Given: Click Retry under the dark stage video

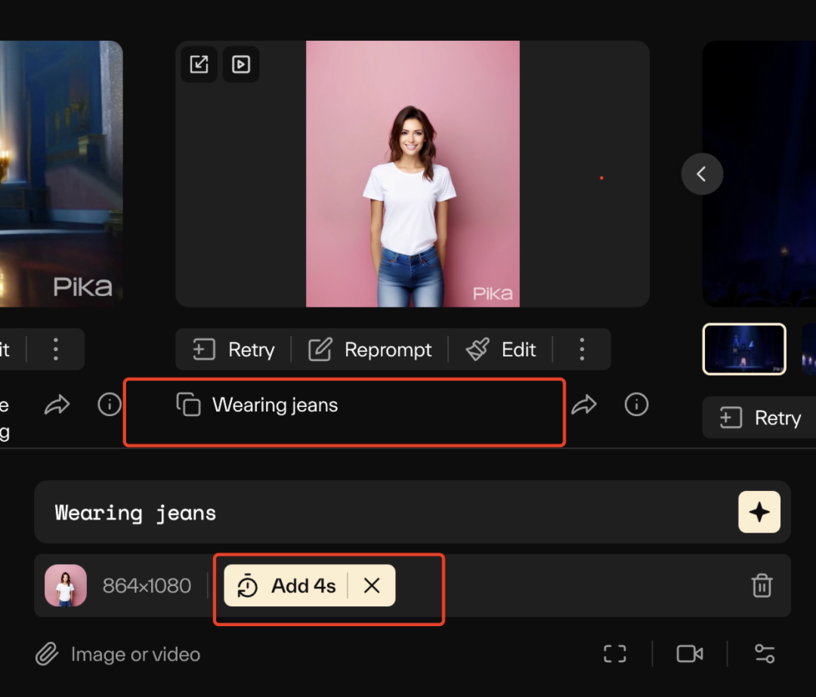Looking at the screenshot, I should (759, 418).
